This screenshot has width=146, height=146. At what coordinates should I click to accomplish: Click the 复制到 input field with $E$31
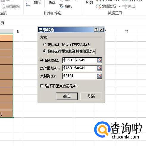pos(80,76)
